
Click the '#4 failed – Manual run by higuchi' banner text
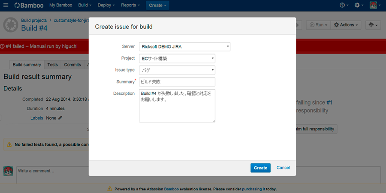(42, 46)
